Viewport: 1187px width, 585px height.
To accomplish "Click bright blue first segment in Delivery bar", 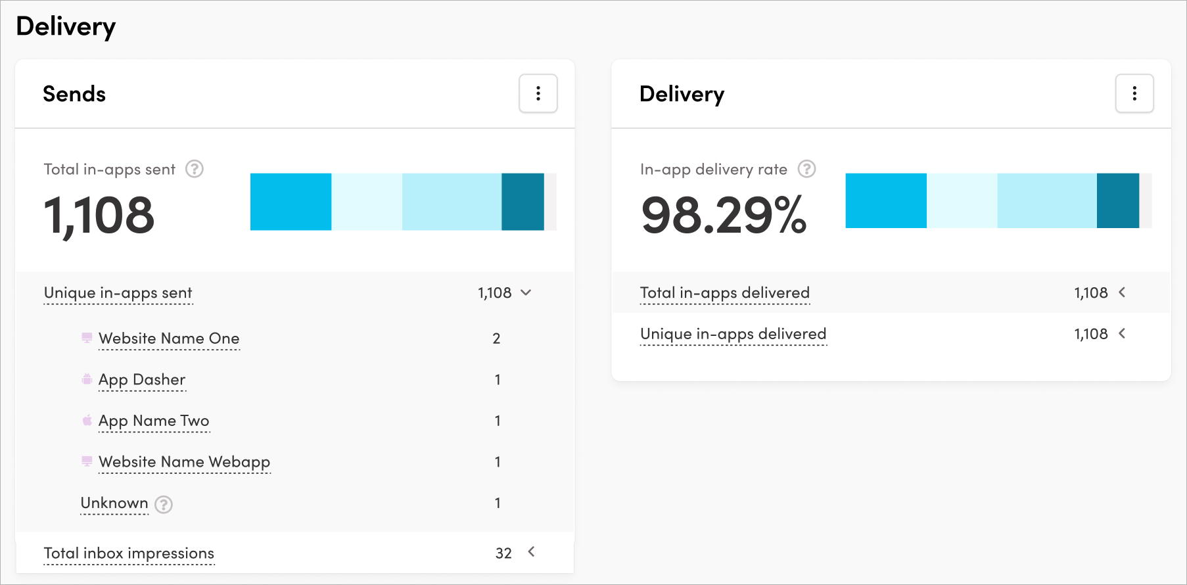I will point(886,200).
